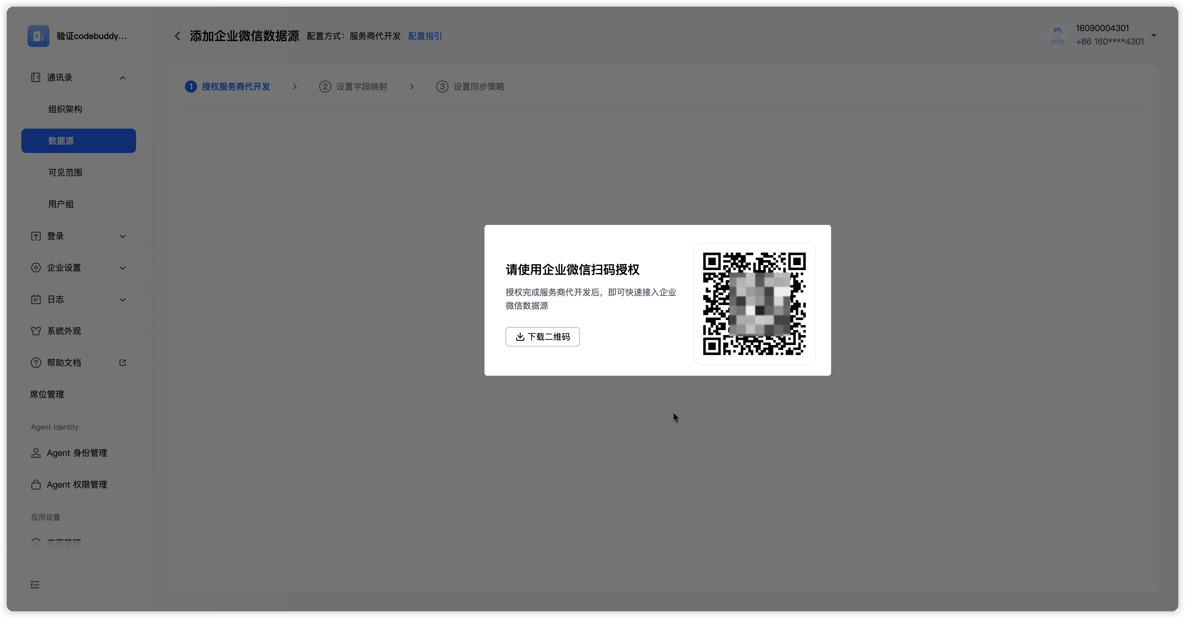
Task: Open 帮助文档 external link icon
Action: pos(122,363)
